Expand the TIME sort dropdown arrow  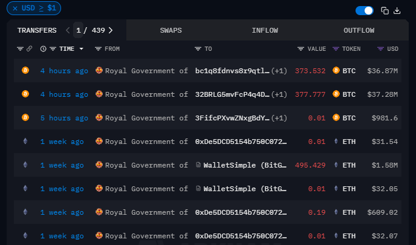click(81, 49)
